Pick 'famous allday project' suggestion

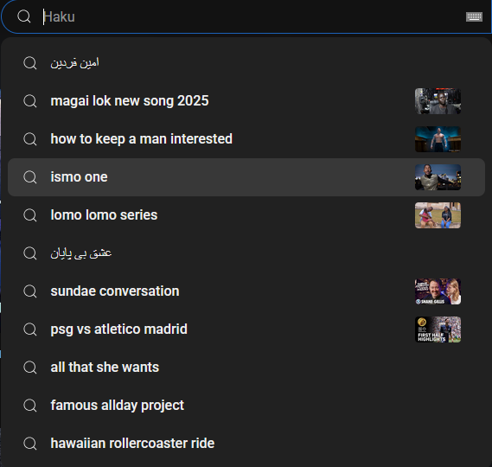[246, 406]
